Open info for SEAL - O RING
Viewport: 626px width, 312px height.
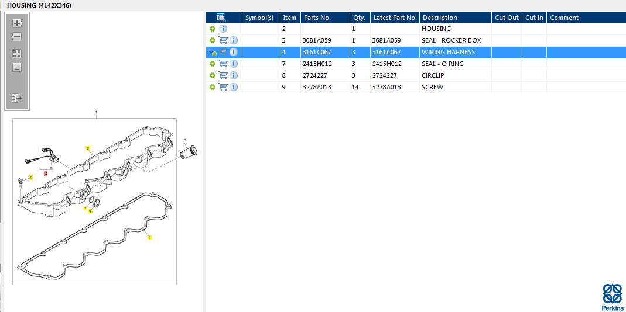[234, 63]
